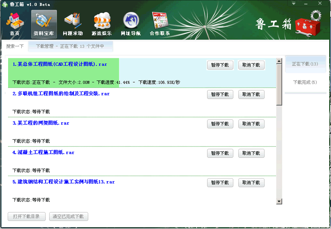331x229 pixels.
Task: Click the 某工程的网架图纸.rar file link
Action: click(x=41, y=123)
